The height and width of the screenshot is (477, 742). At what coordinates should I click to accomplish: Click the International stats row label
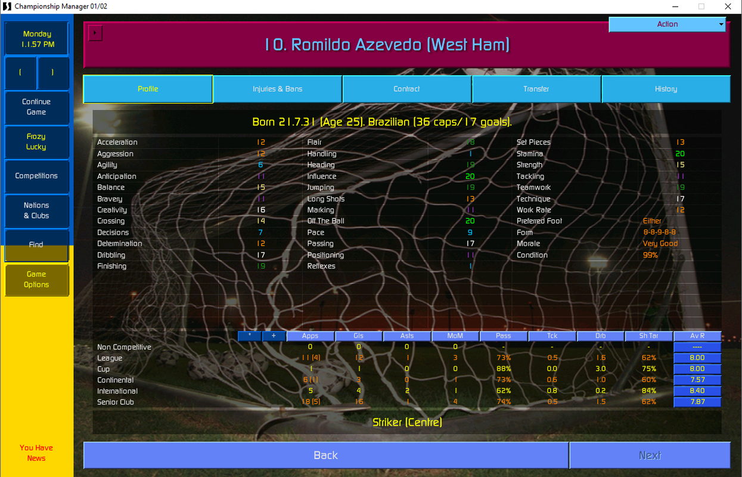click(x=117, y=391)
